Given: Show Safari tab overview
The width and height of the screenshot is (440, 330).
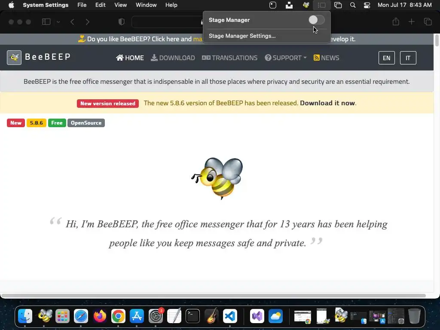Looking at the screenshot, I should [x=428, y=21].
